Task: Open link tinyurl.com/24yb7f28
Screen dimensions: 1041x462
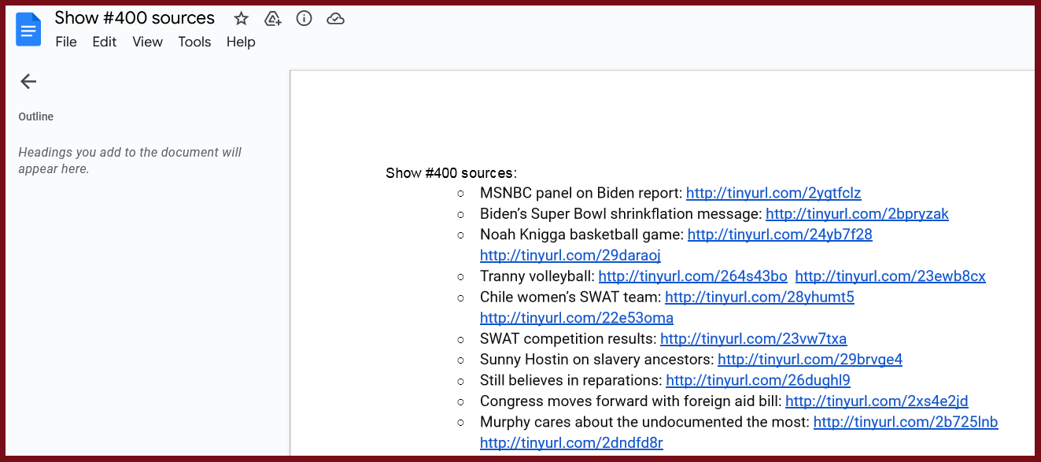Action: pyautogui.click(x=780, y=235)
